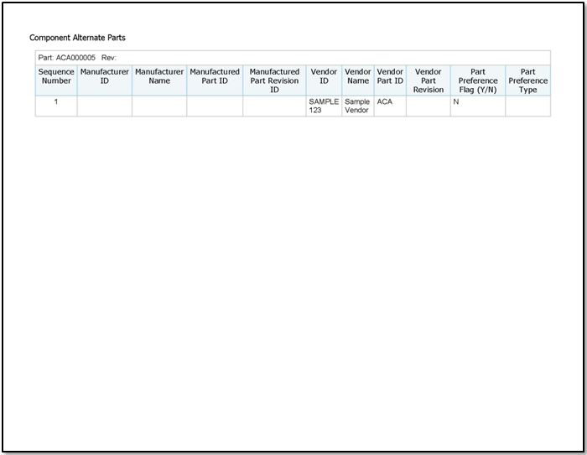Select the empty Part Preference Type cell
The width and height of the screenshot is (587, 455).
tap(528, 106)
